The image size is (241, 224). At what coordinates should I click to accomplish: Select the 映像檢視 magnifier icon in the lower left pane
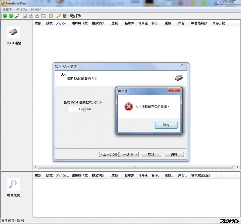point(14,184)
